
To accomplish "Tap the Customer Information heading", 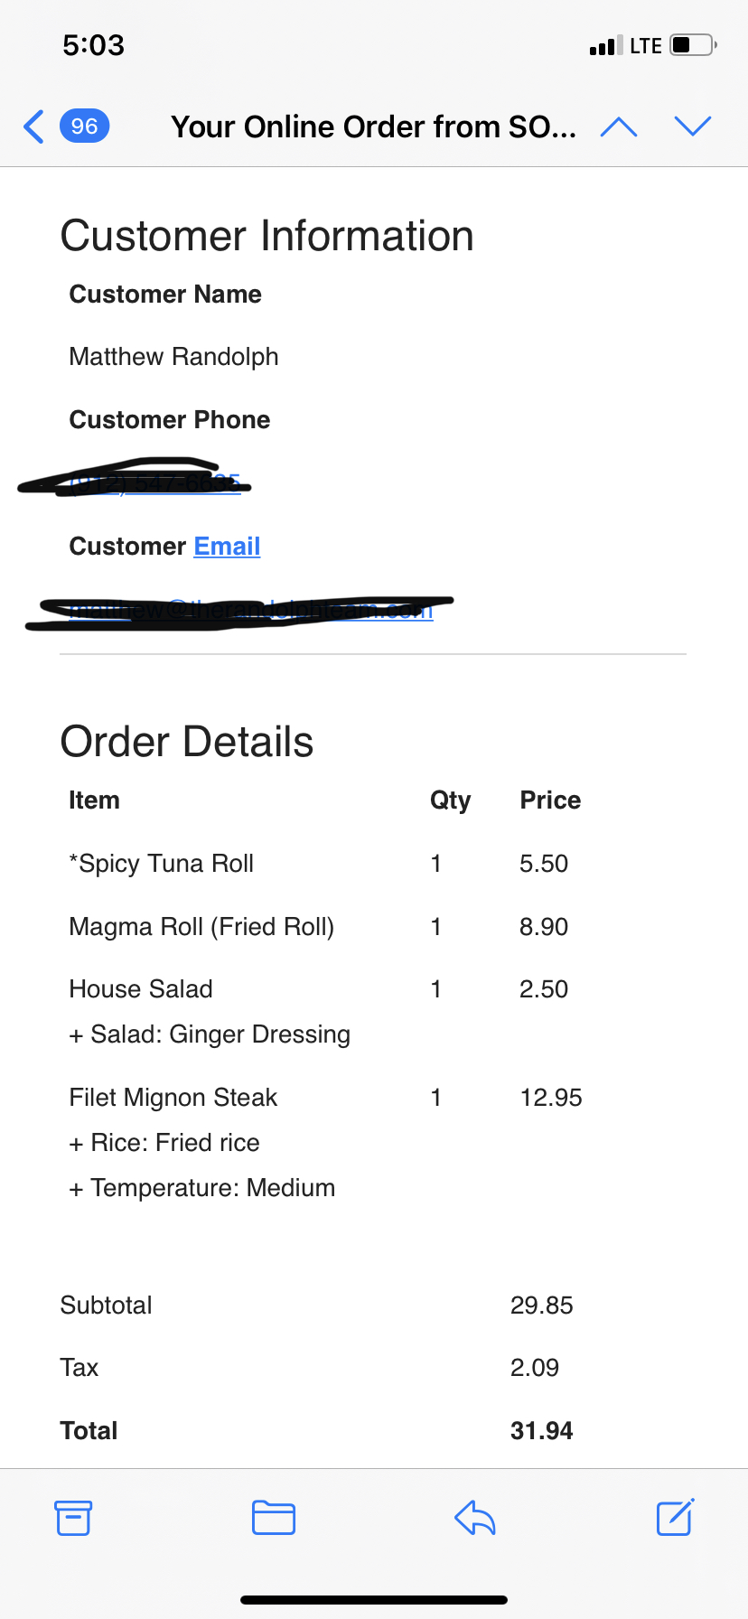I will (267, 237).
